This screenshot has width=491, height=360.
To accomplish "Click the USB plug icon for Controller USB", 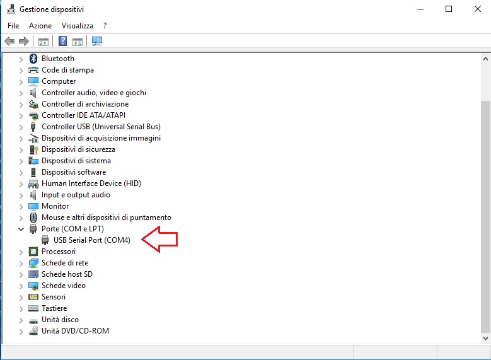I will click(x=33, y=127).
